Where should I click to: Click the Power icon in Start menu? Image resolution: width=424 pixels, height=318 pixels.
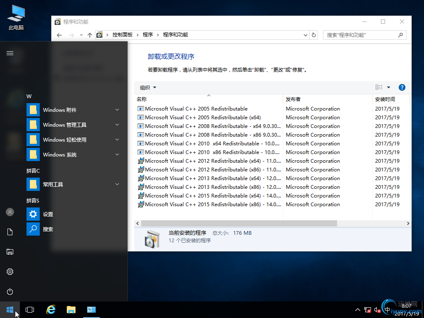coord(10,291)
